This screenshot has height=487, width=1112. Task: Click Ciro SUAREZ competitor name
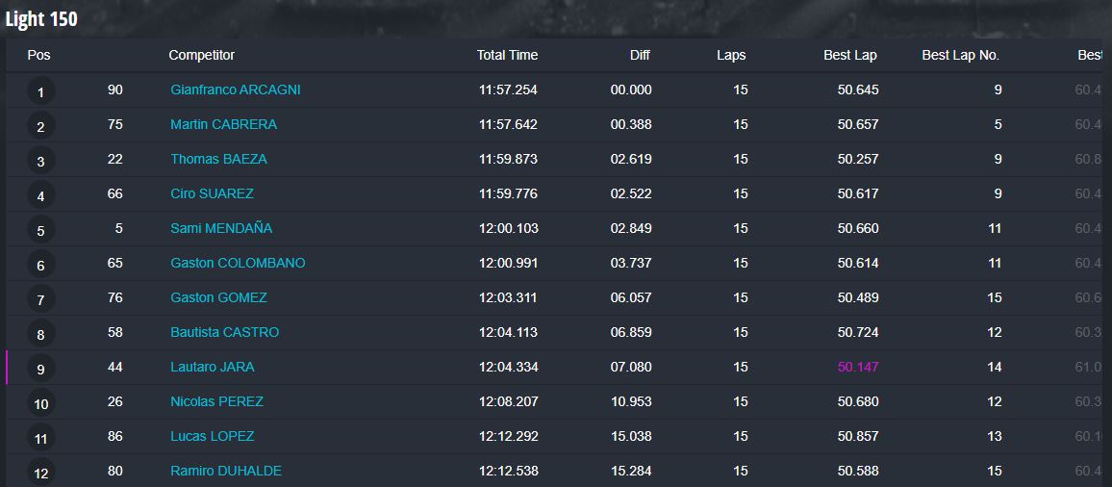coord(212,193)
